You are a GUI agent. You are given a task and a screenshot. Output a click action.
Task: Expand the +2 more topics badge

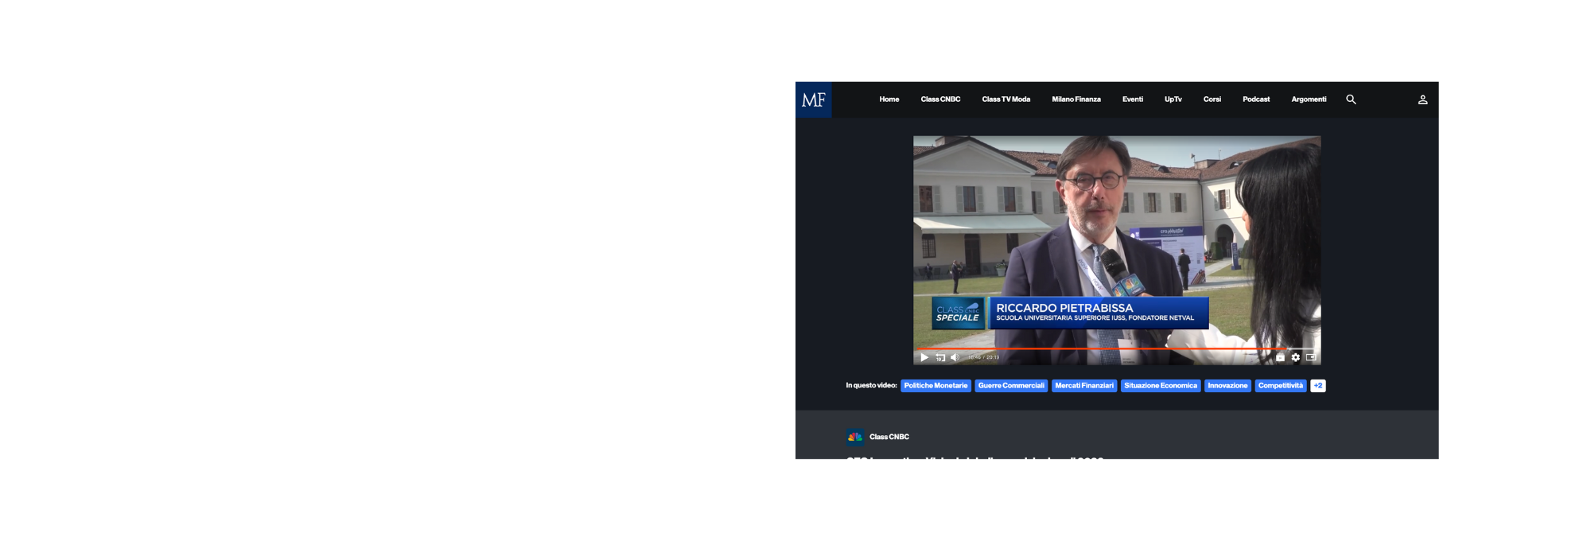1318,386
